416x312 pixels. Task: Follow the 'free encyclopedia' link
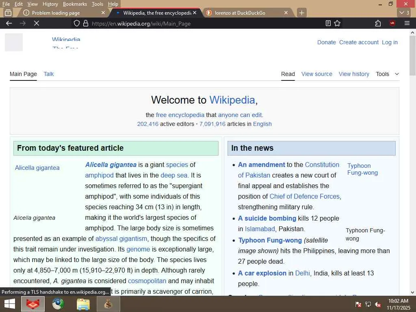[x=180, y=115]
